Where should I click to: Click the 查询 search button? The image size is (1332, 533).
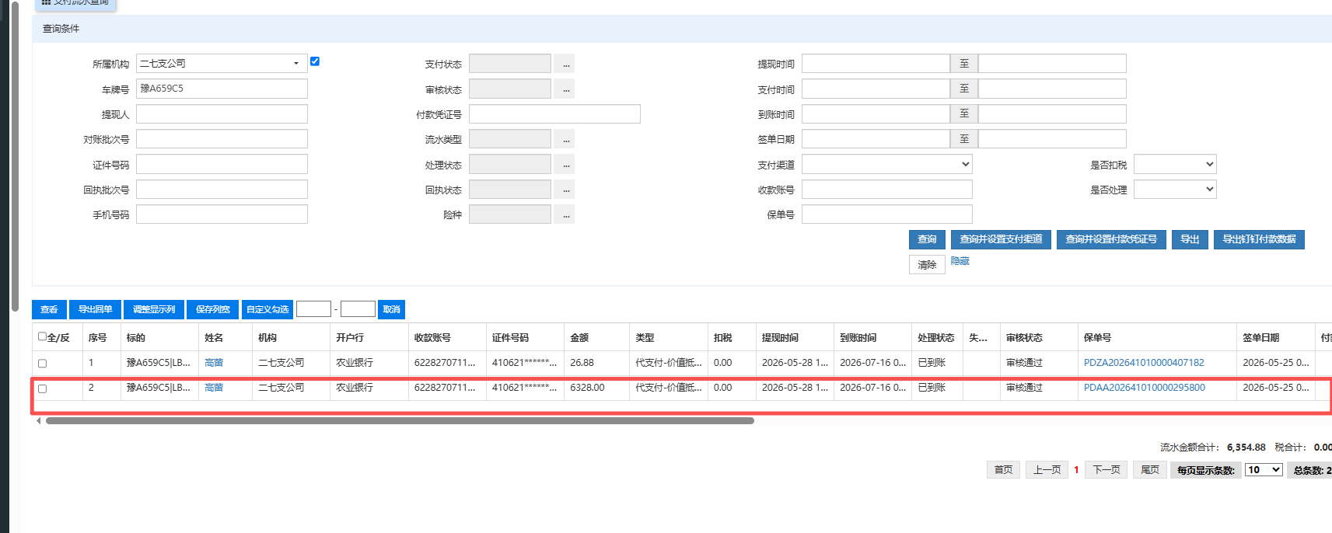click(x=927, y=239)
